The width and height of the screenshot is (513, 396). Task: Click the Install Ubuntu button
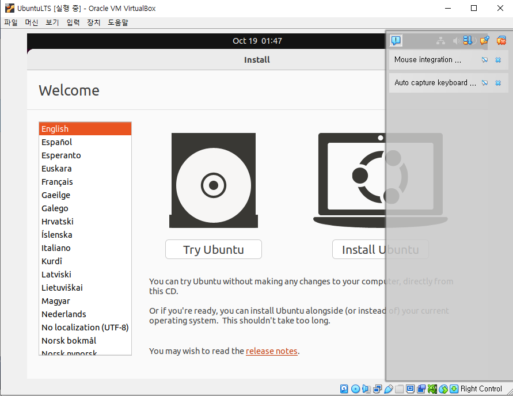pyautogui.click(x=381, y=249)
